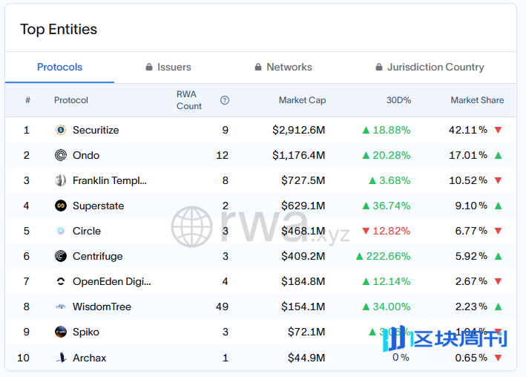Sort by the Market Cap column header
The height and width of the screenshot is (377, 526).
point(302,100)
